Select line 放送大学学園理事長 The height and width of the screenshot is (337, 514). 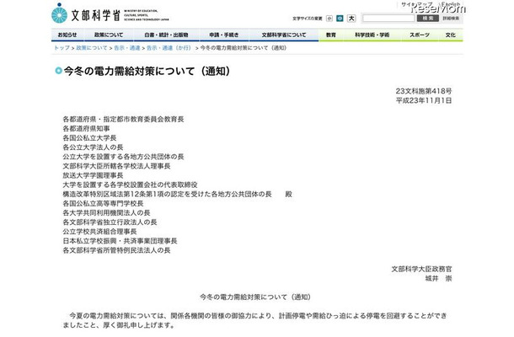[x=93, y=175]
